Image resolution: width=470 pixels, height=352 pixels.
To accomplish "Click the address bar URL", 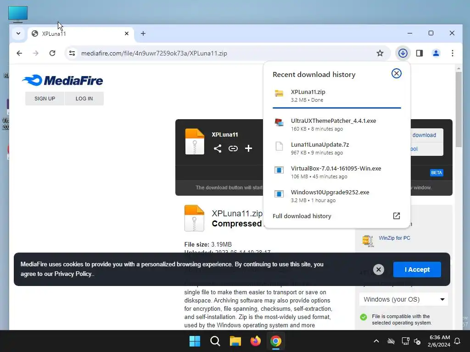I will [154, 53].
